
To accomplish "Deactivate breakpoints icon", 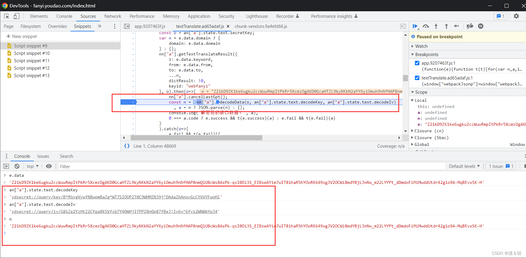I will 470,26.
